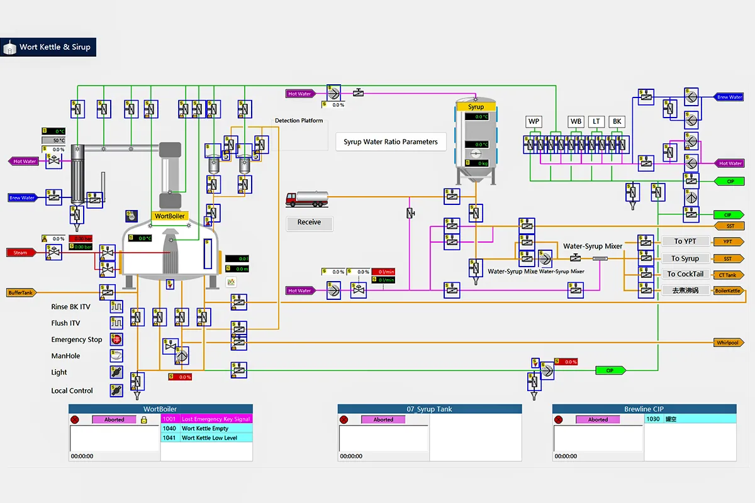Click the CIP return pump icon
This screenshot has height=503, width=755.
tap(547, 370)
